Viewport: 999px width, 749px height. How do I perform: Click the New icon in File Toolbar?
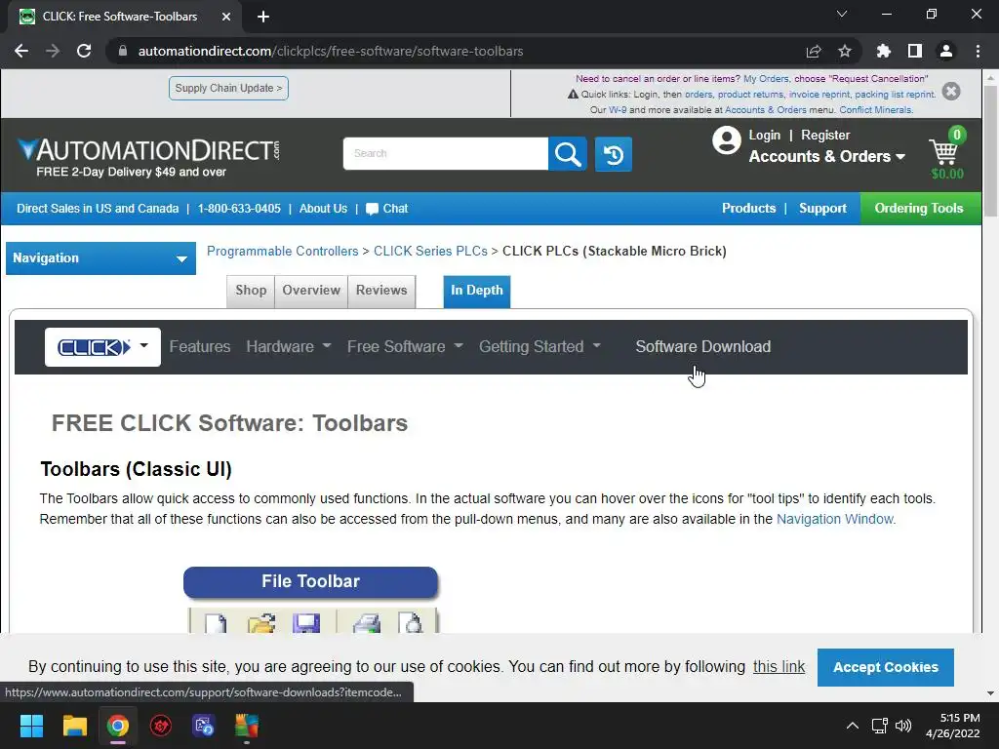(x=215, y=622)
